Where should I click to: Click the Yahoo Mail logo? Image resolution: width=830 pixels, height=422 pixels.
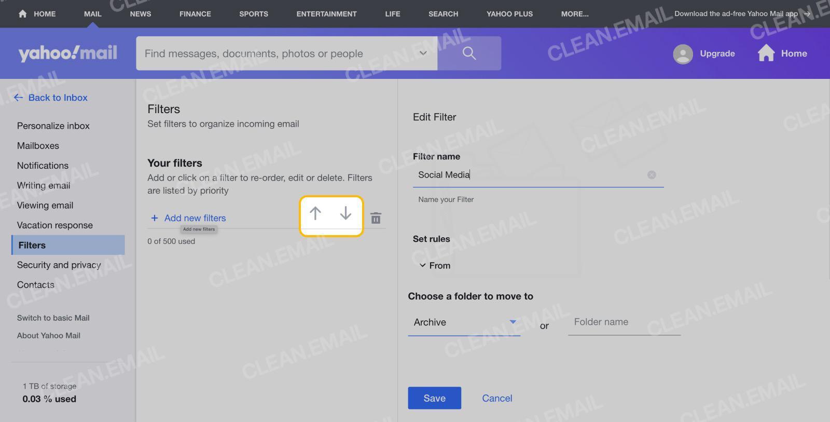(67, 53)
